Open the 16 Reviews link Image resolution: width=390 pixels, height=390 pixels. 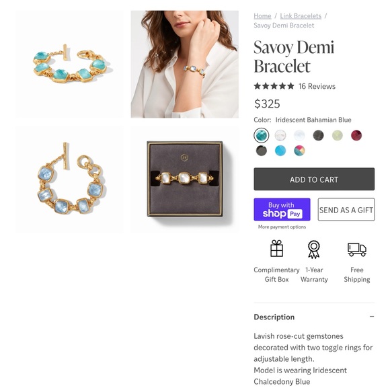point(317,86)
